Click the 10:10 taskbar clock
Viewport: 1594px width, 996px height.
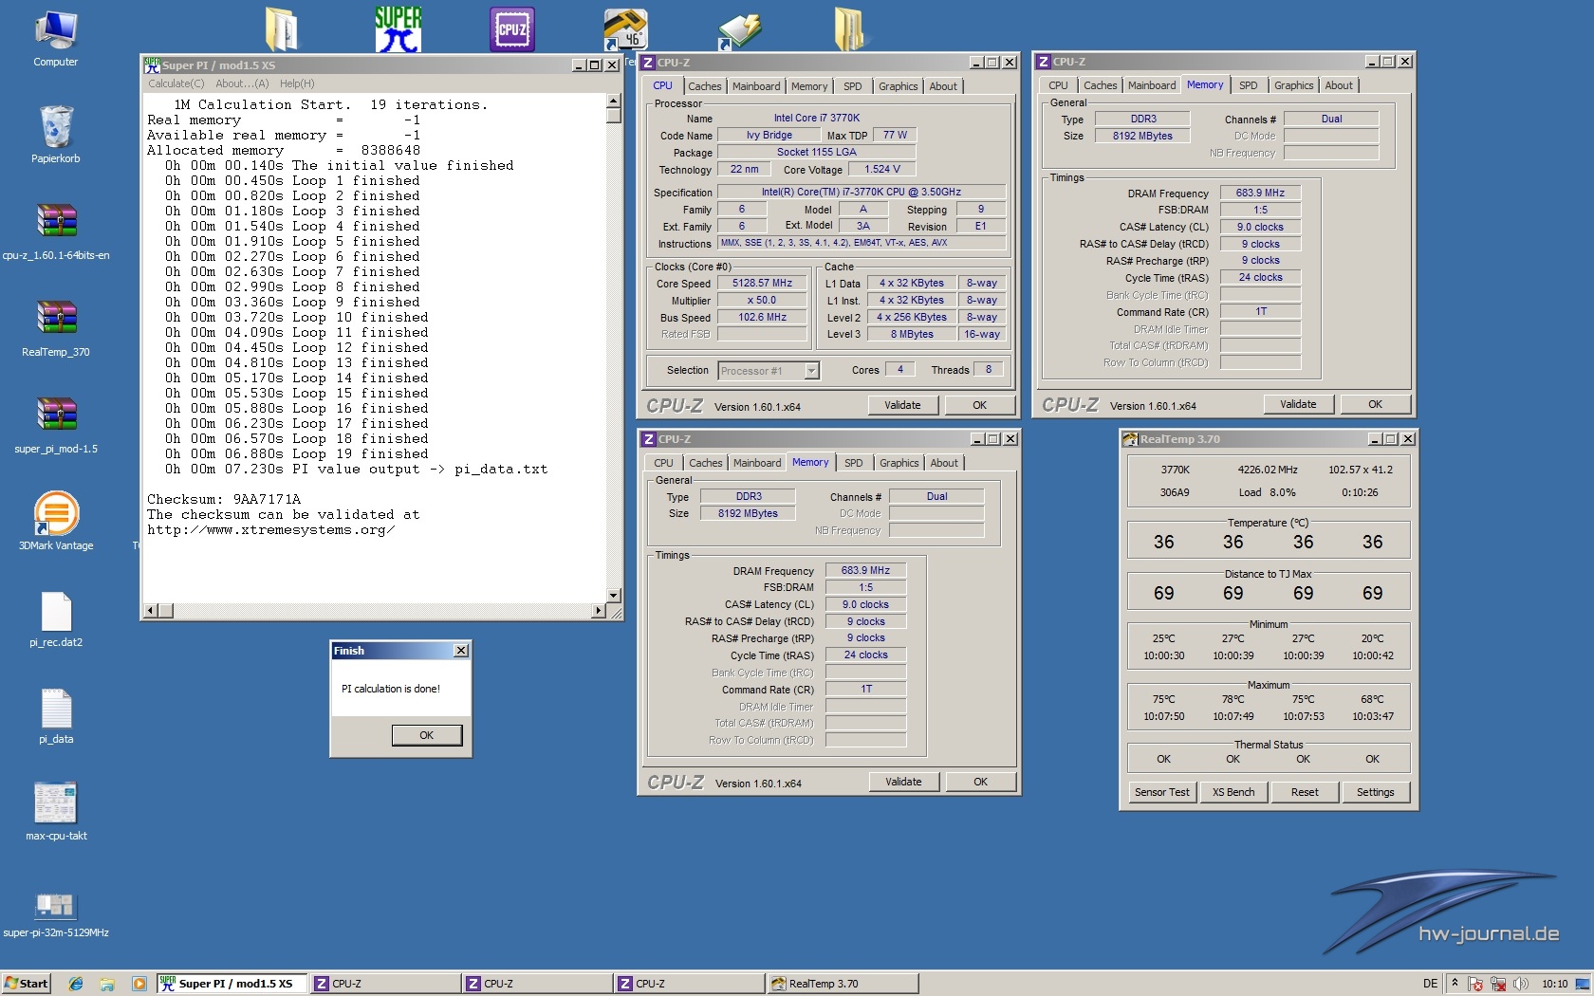[x=1554, y=984]
